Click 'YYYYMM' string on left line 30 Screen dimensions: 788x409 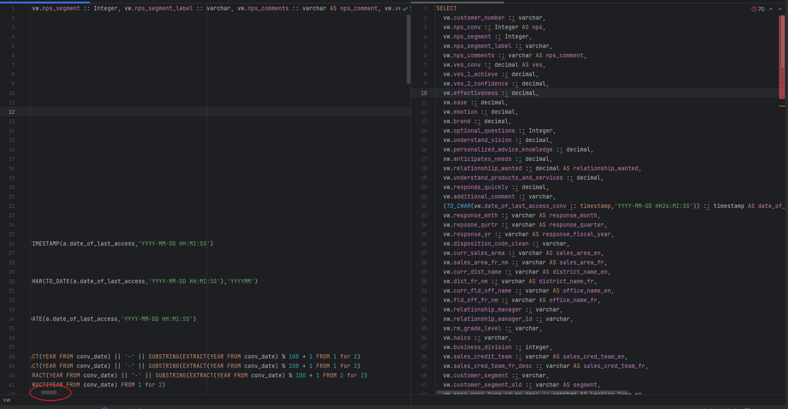241,282
